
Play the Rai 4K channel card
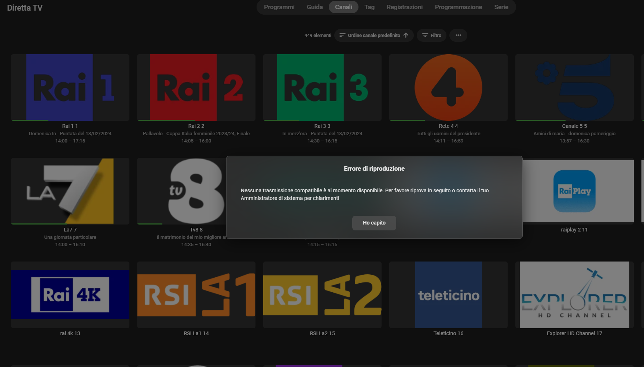(x=70, y=295)
